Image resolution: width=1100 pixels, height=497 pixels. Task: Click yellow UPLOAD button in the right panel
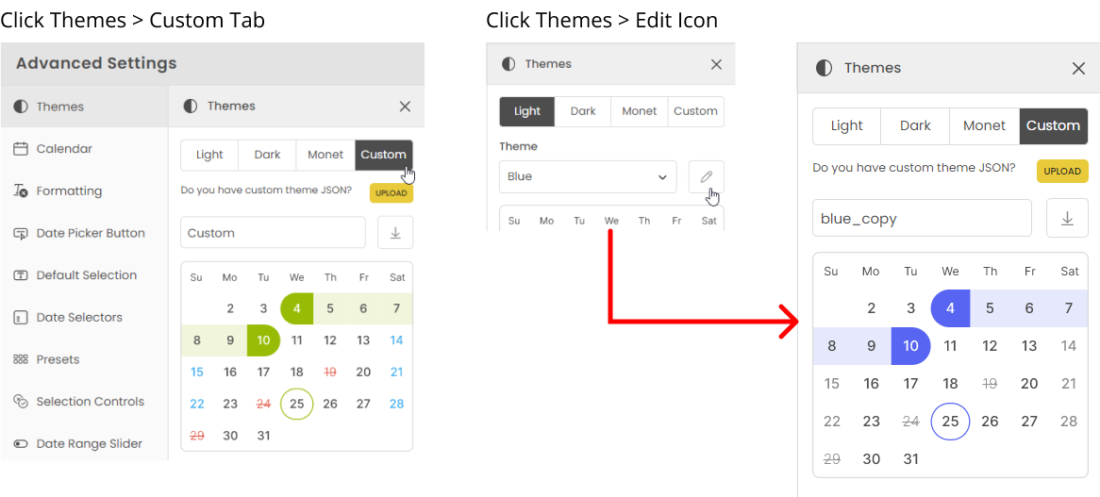click(1062, 172)
